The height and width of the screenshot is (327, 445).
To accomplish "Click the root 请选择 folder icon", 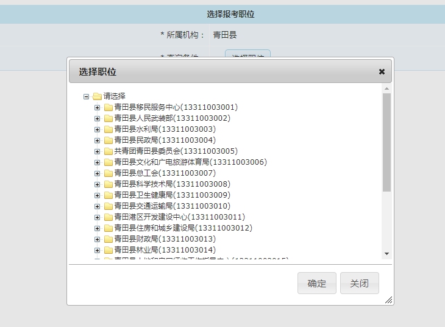I will pyautogui.click(x=97, y=96).
